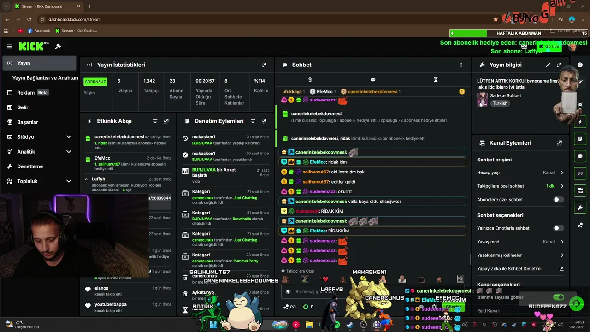Pop out the Yayın bilgisi panel
The width and height of the screenshot is (590, 332).
559,65
